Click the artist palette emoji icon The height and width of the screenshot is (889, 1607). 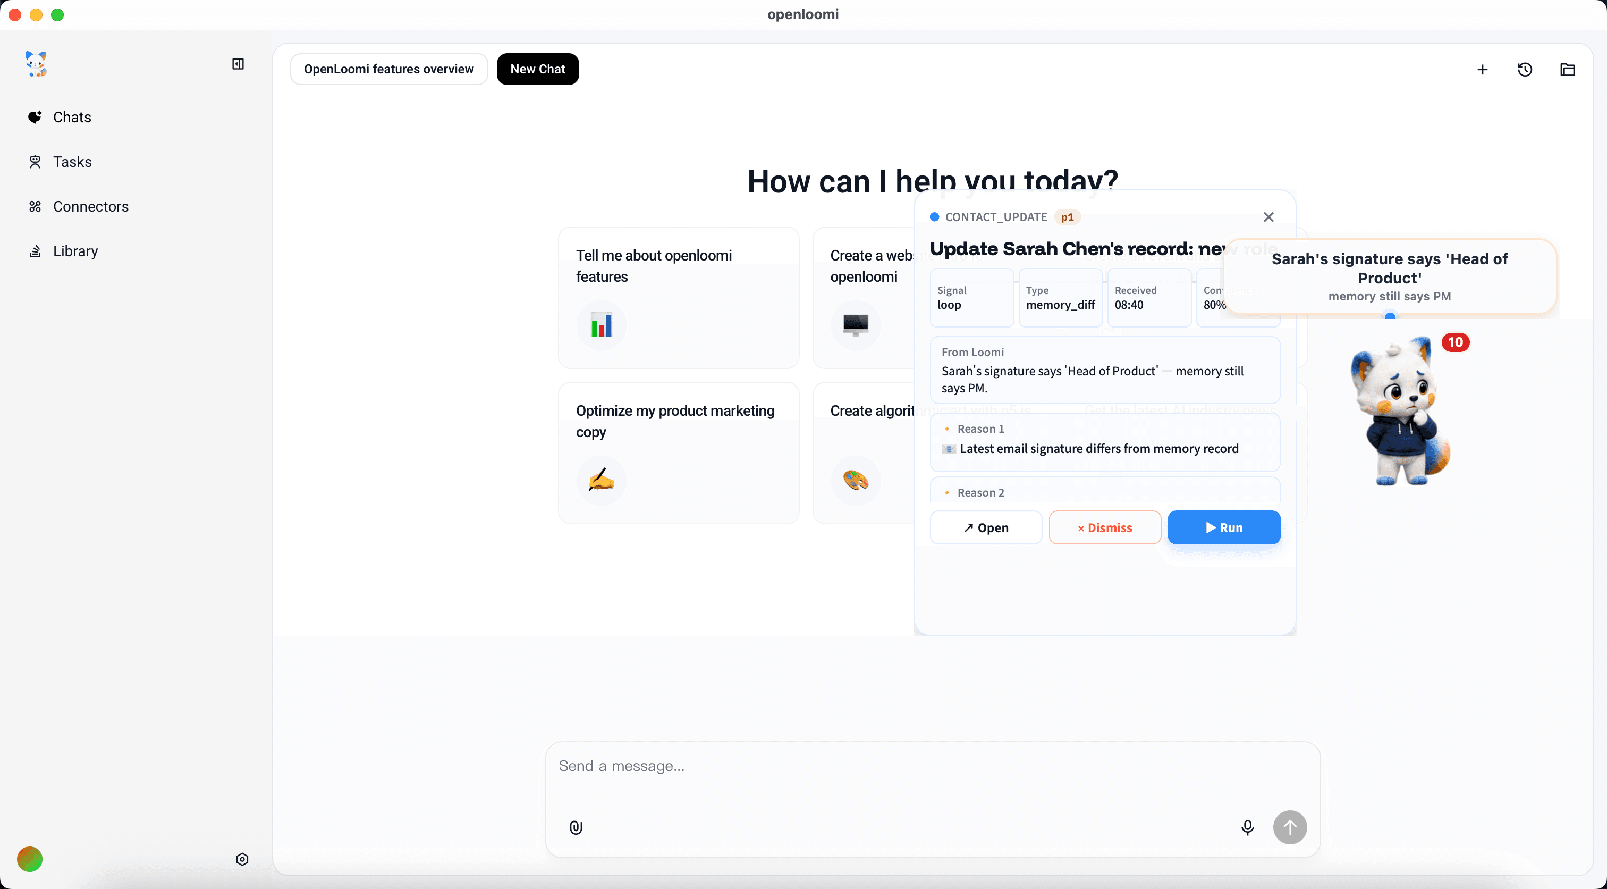coord(856,481)
